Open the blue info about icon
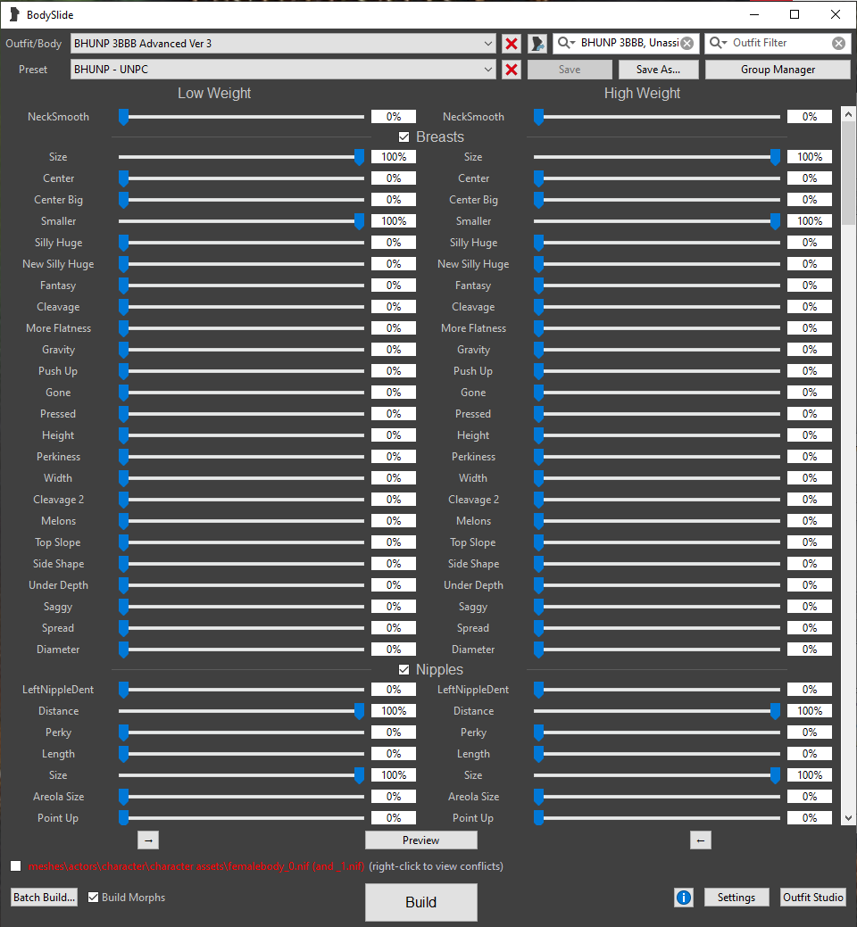Screen dimensions: 857x927 click(684, 898)
